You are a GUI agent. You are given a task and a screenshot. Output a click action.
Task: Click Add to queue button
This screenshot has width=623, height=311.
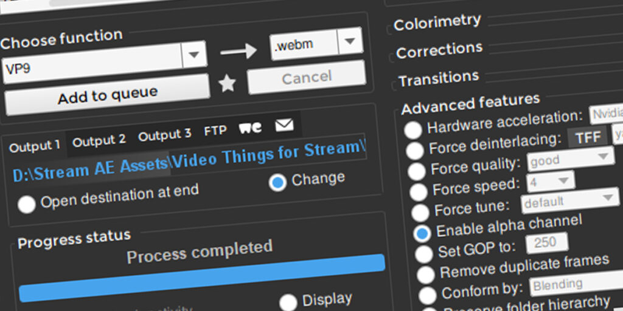(x=107, y=94)
